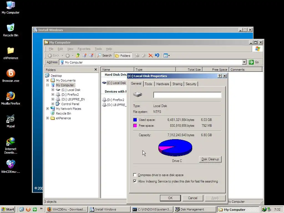Uncheck Allow Indexing Service checkbox
The image size is (284, 213).
pos(135,181)
